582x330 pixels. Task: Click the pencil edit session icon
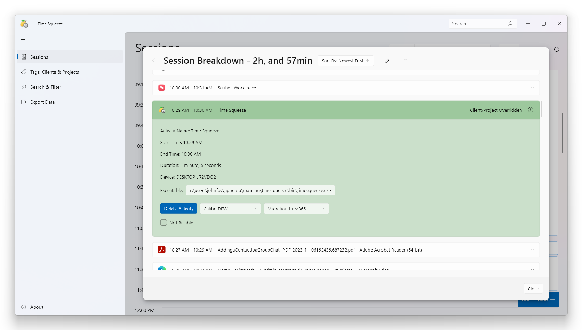pyautogui.click(x=387, y=61)
